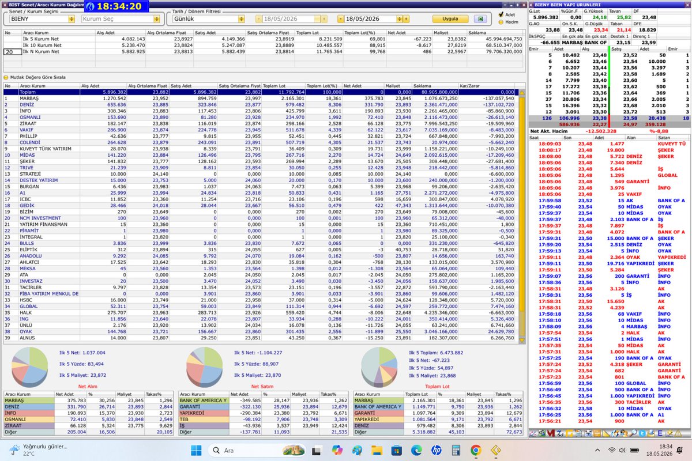Click the minus stepper before end date
This screenshot has height=461, width=692.
(x=341, y=19)
